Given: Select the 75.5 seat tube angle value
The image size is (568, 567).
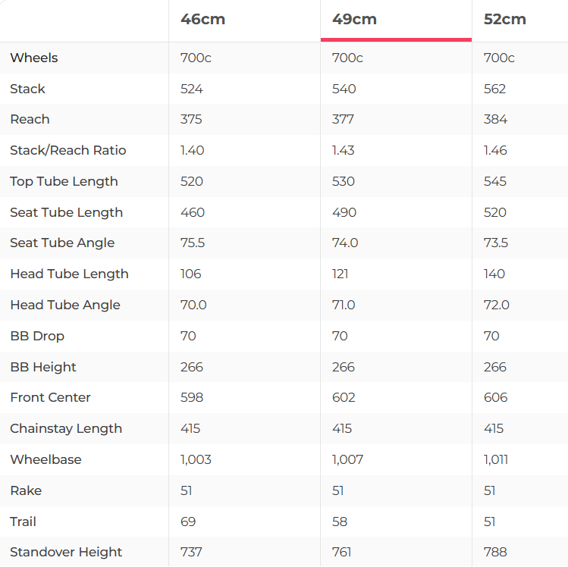Looking at the screenshot, I should [193, 243].
